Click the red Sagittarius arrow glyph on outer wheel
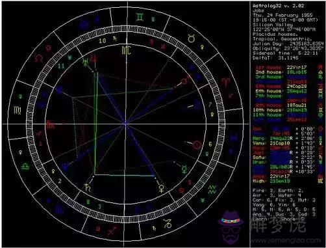 click(112, 231)
